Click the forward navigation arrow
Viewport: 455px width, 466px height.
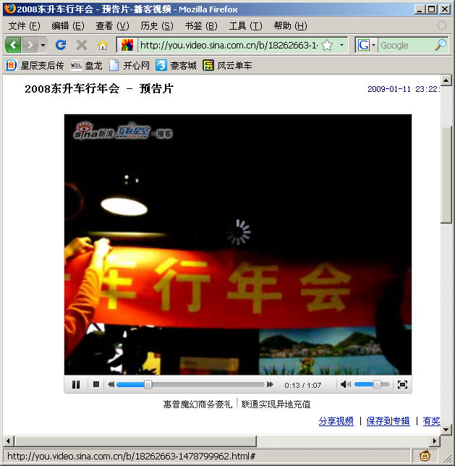[x=30, y=46]
